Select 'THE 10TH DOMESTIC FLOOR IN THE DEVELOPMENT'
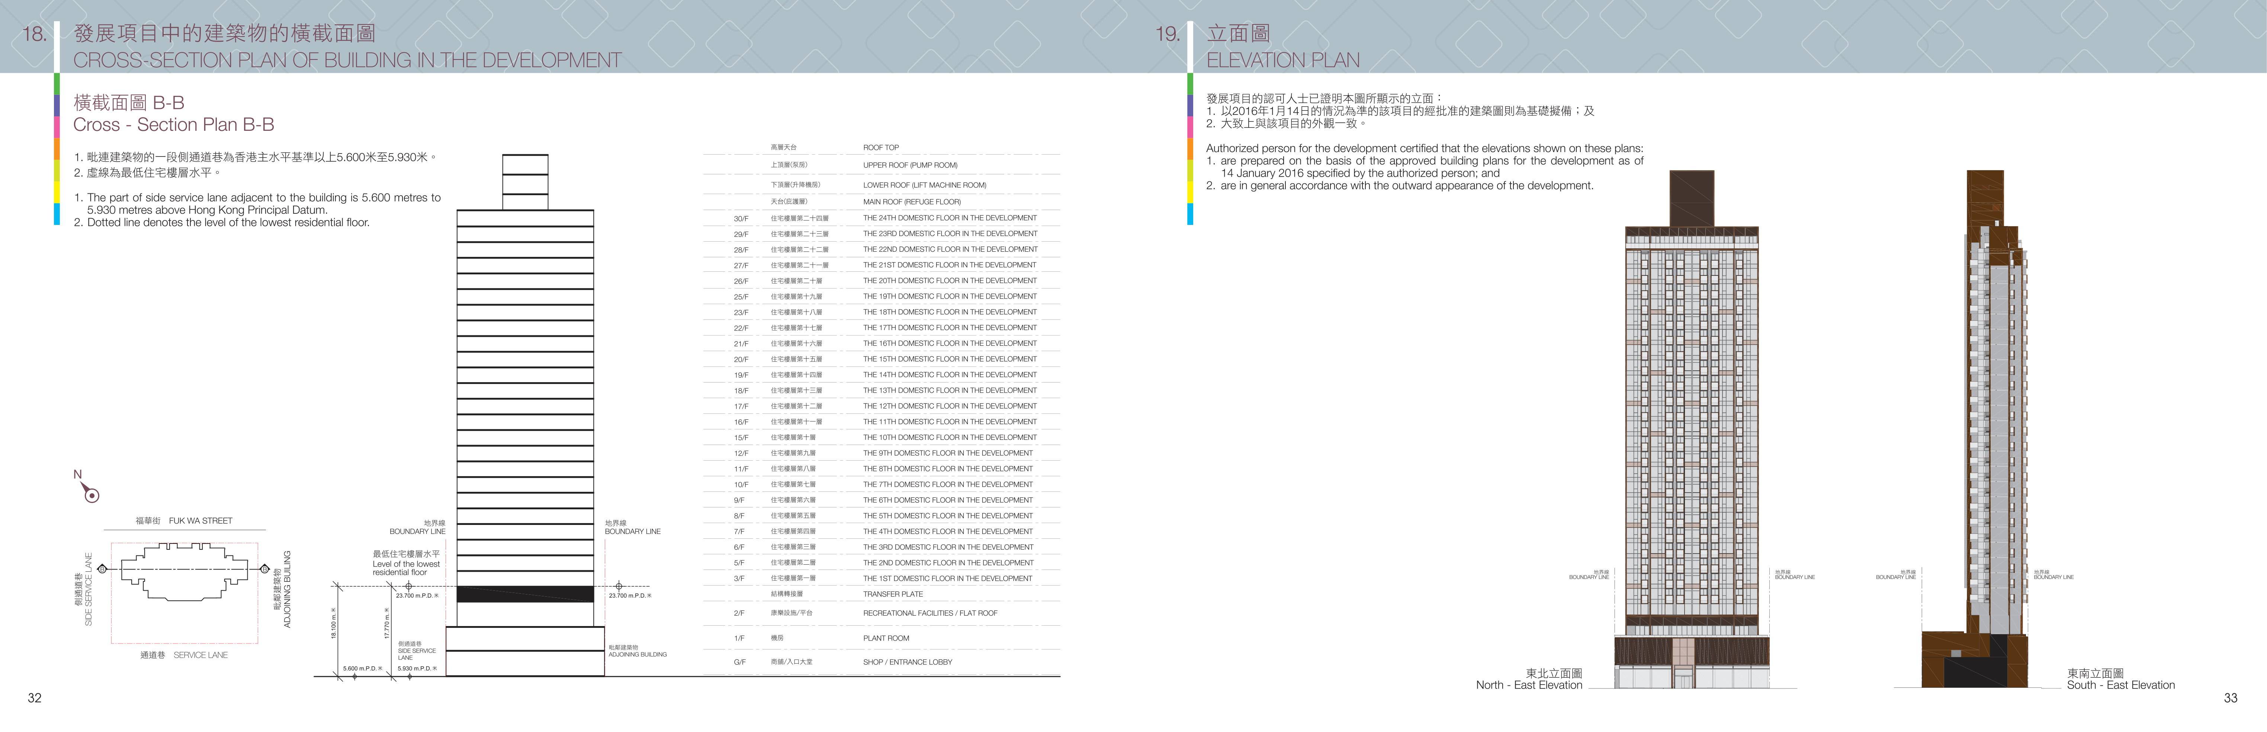 coord(950,437)
